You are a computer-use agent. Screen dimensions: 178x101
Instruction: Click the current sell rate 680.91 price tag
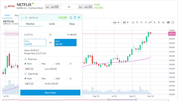point(172,34)
